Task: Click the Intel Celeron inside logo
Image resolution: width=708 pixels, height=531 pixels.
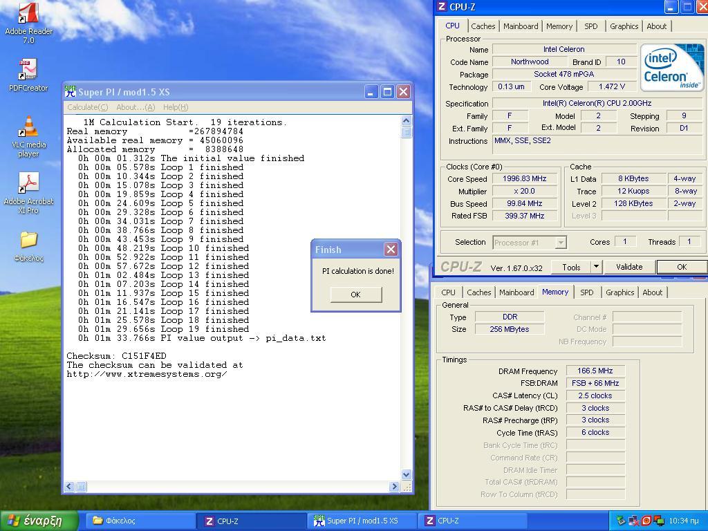Action: (672, 68)
